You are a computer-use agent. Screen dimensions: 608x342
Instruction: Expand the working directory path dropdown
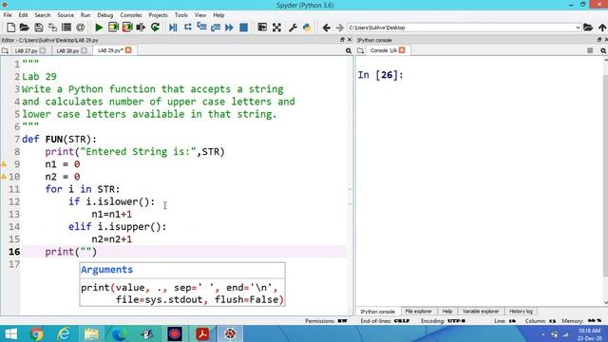pyautogui.click(x=578, y=28)
